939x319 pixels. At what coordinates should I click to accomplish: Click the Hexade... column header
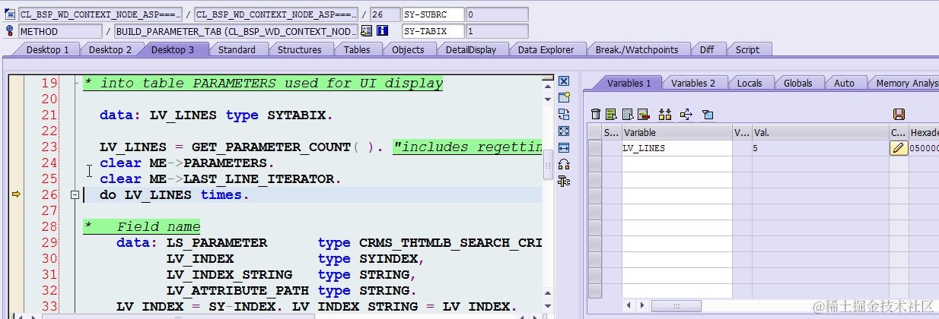[x=924, y=132]
